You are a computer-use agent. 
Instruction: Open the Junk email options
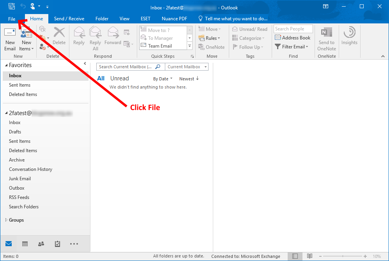(44, 47)
